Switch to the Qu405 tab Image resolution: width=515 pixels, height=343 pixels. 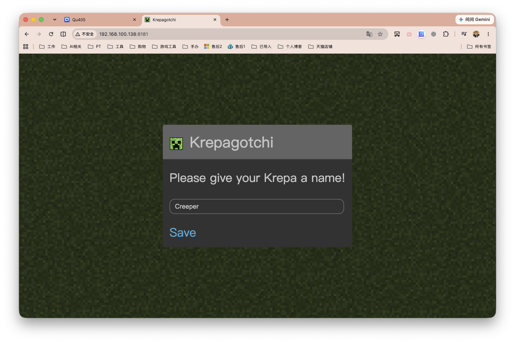(100, 20)
